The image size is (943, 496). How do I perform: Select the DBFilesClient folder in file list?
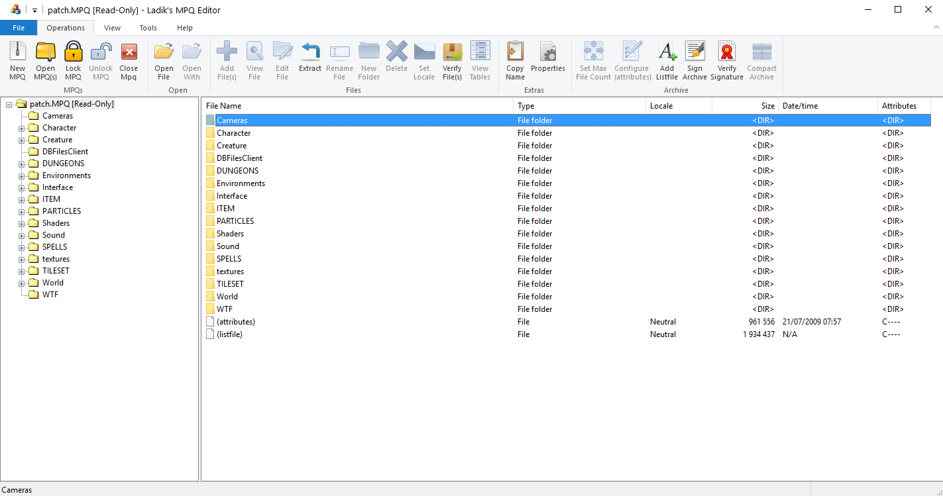(568, 158)
